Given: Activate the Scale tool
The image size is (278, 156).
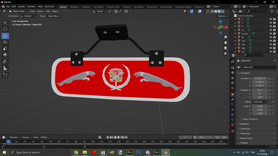Looking at the screenshot, I should pyautogui.click(x=5, y=49).
